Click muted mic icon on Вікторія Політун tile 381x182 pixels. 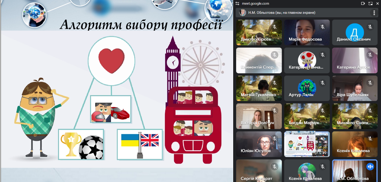[x=275, y=111]
